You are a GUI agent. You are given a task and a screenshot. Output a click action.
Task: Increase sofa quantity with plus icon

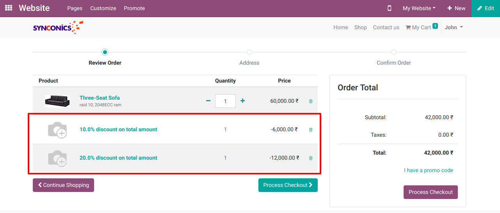[242, 101]
